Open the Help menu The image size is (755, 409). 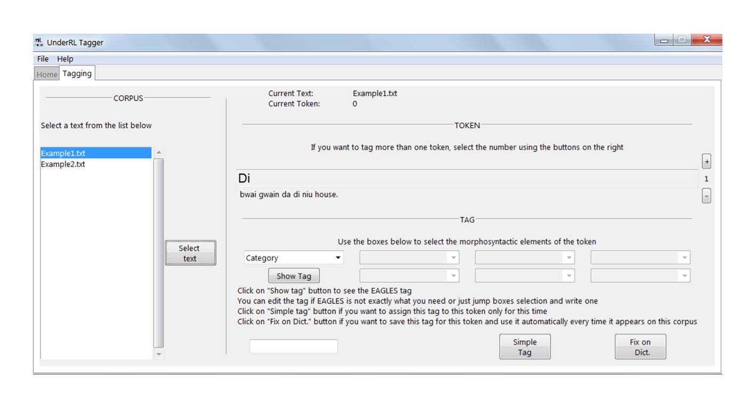pyautogui.click(x=65, y=59)
